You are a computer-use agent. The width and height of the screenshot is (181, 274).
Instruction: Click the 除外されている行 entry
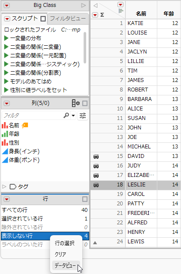pos(45,227)
